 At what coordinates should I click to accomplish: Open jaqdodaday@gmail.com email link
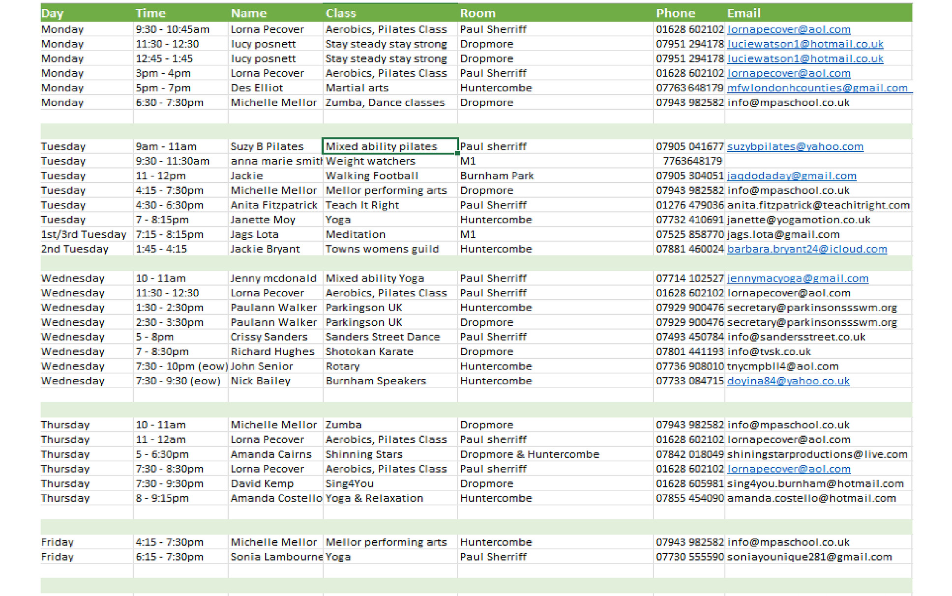(x=792, y=176)
